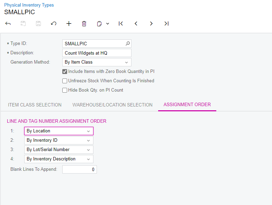272x205 pixels.
Task: Click the Undo/Cancel changes icon
Action: (x=54, y=24)
